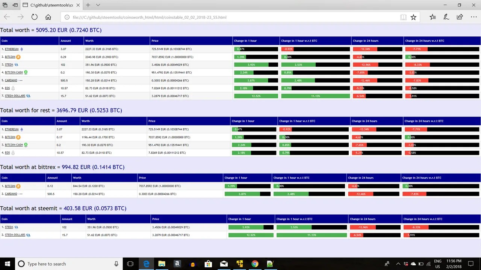Open the browser home page

tap(48, 17)
